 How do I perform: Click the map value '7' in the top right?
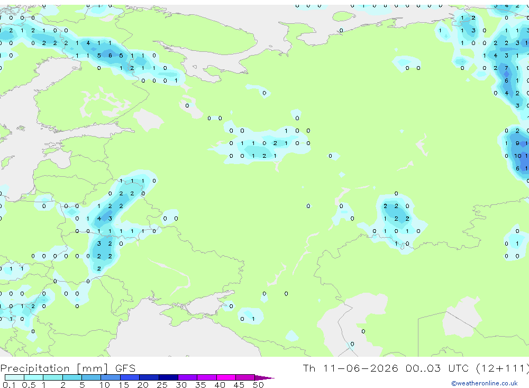click(506, 68)
